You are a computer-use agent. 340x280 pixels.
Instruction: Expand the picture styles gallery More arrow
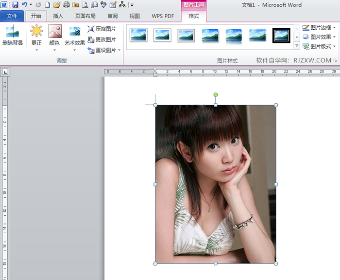point(297,46)
